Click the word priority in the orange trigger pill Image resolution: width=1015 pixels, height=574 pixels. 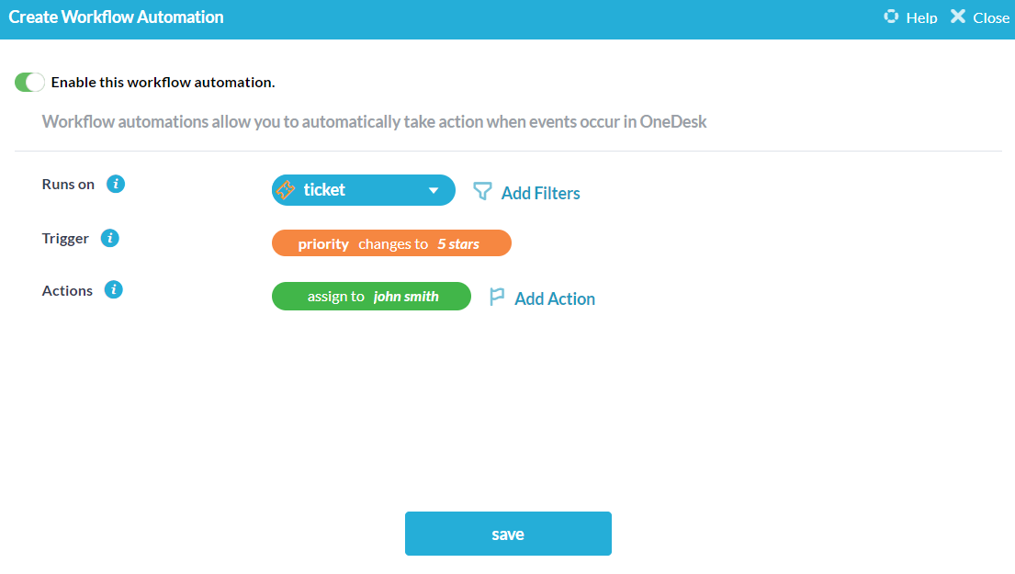click(323, 243)
